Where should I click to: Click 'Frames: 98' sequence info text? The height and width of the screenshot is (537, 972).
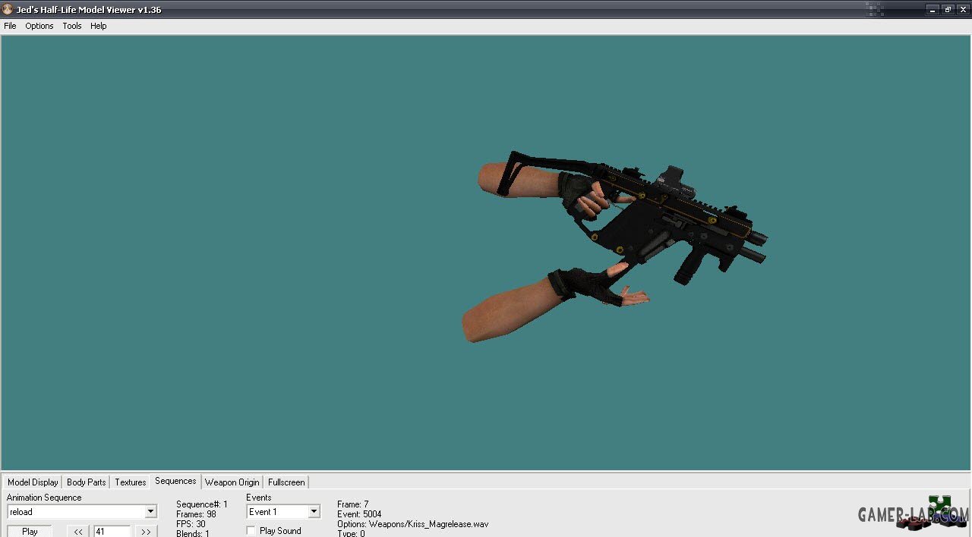pos(196,514)
